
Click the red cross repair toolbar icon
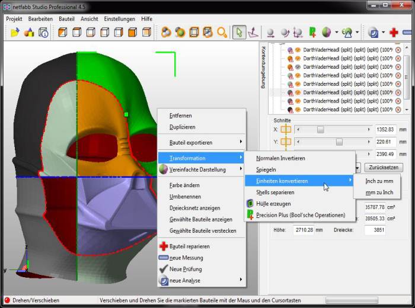pyautogui.click(x=394, y=33)
